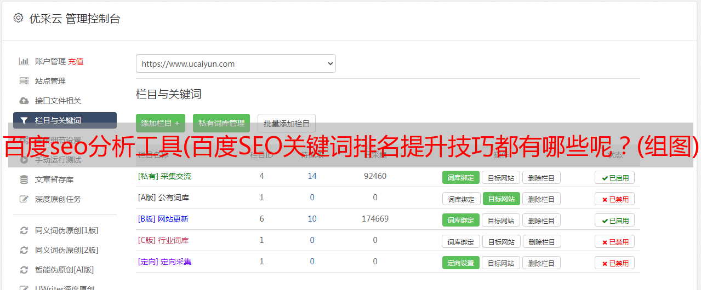Click value 10 in the 网站更新 row
This screenshot has height=290, width=701.
(x=312, y=219)
